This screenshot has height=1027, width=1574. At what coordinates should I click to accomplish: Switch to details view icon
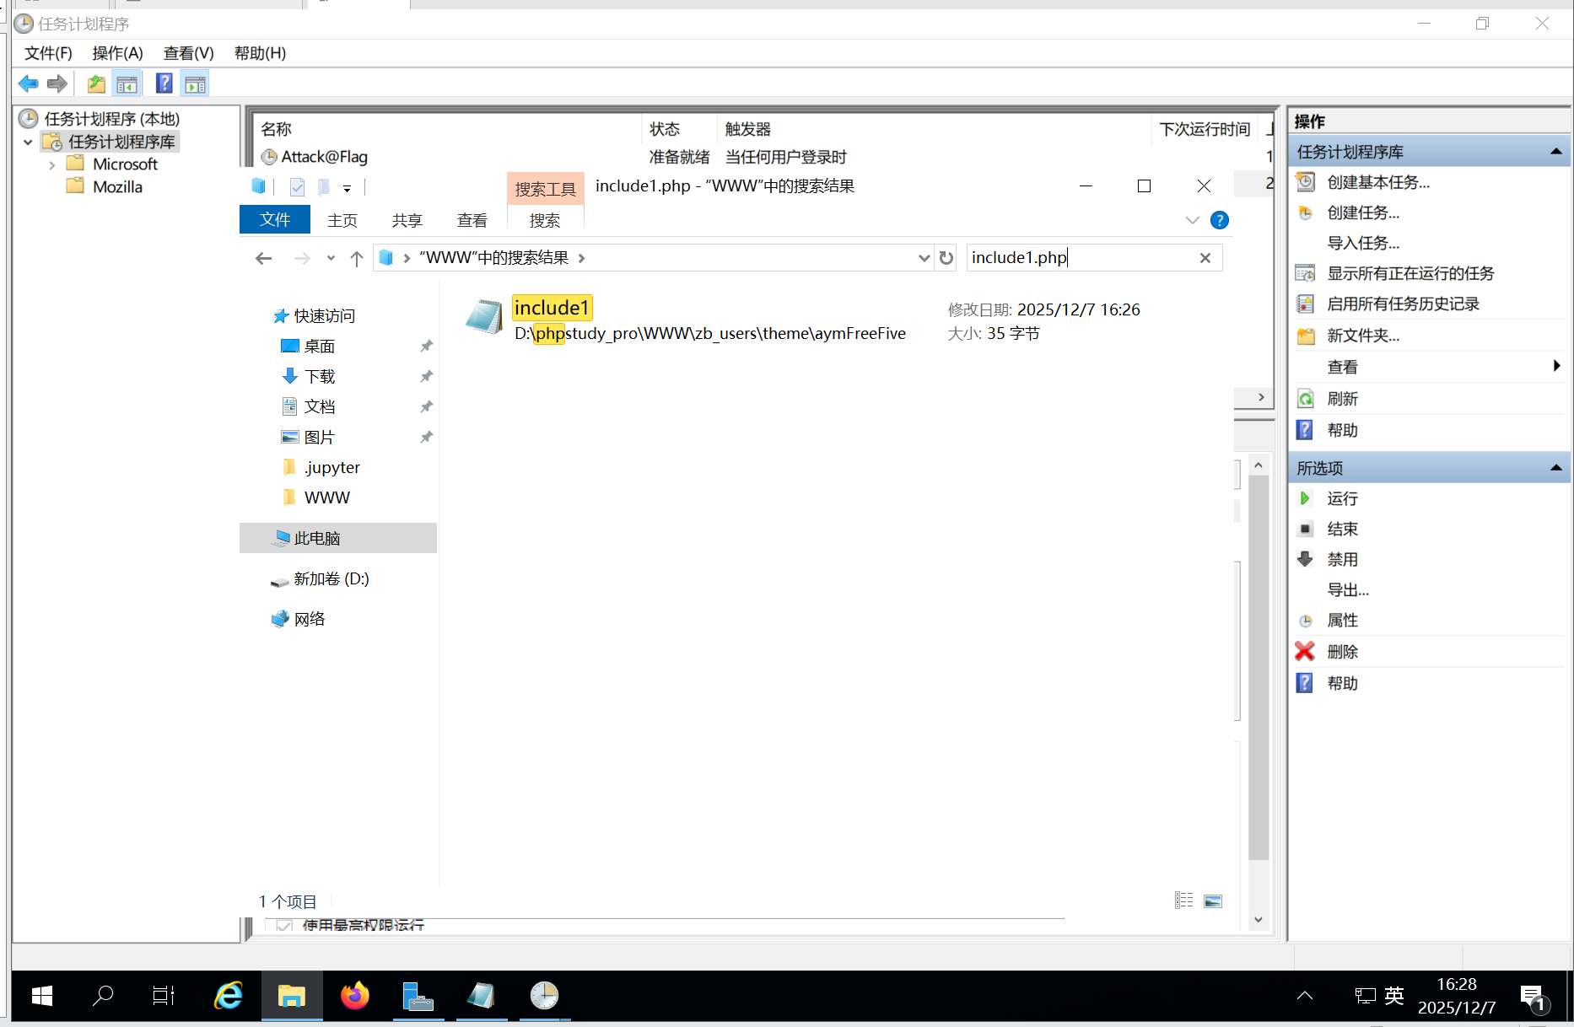tap(1183, 901)
